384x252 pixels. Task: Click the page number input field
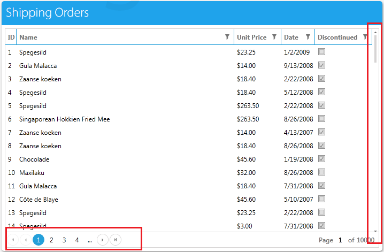coord(340,240)
